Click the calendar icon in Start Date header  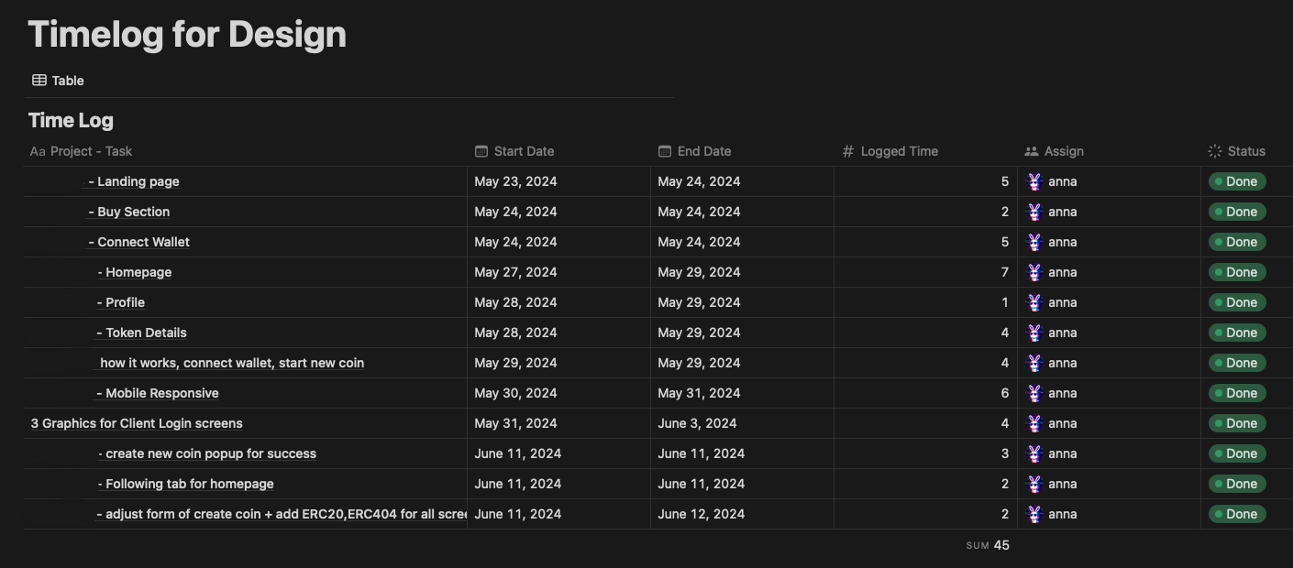coord(481,151)
